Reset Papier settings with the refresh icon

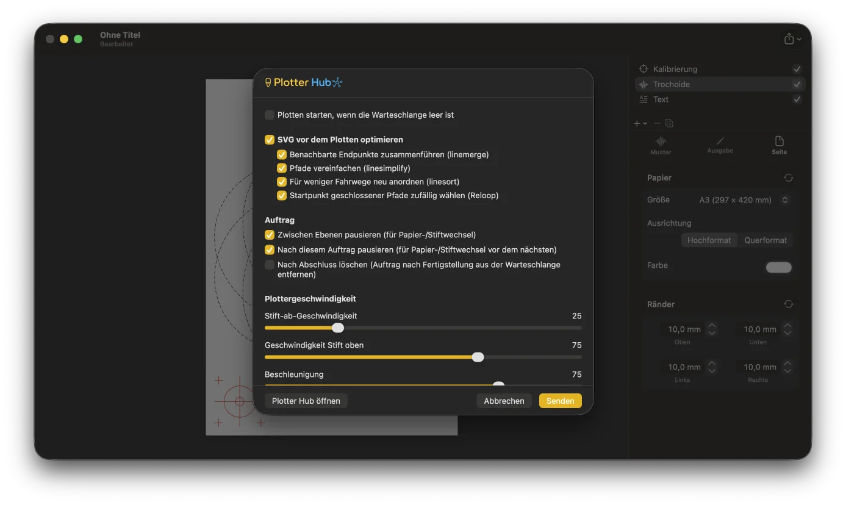789,177
